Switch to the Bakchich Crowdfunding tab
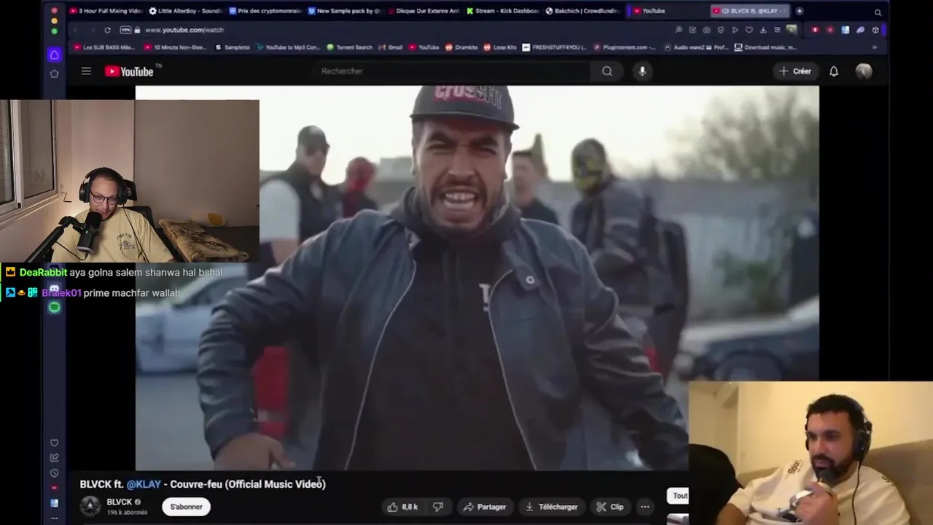This screenshot has width=933, height=525. click(x=583, y=11)
